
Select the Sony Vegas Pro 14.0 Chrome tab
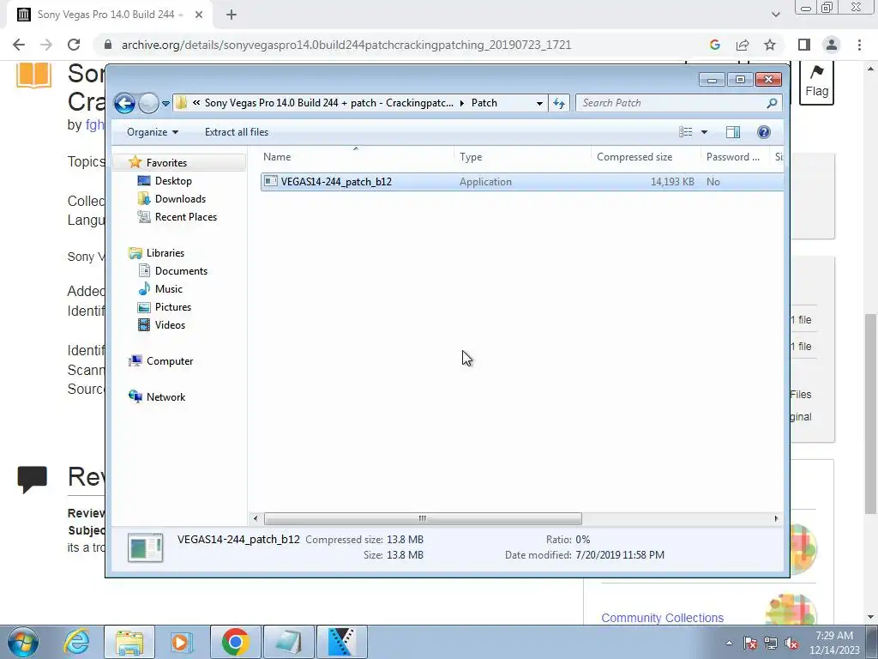tap(110, 15)
